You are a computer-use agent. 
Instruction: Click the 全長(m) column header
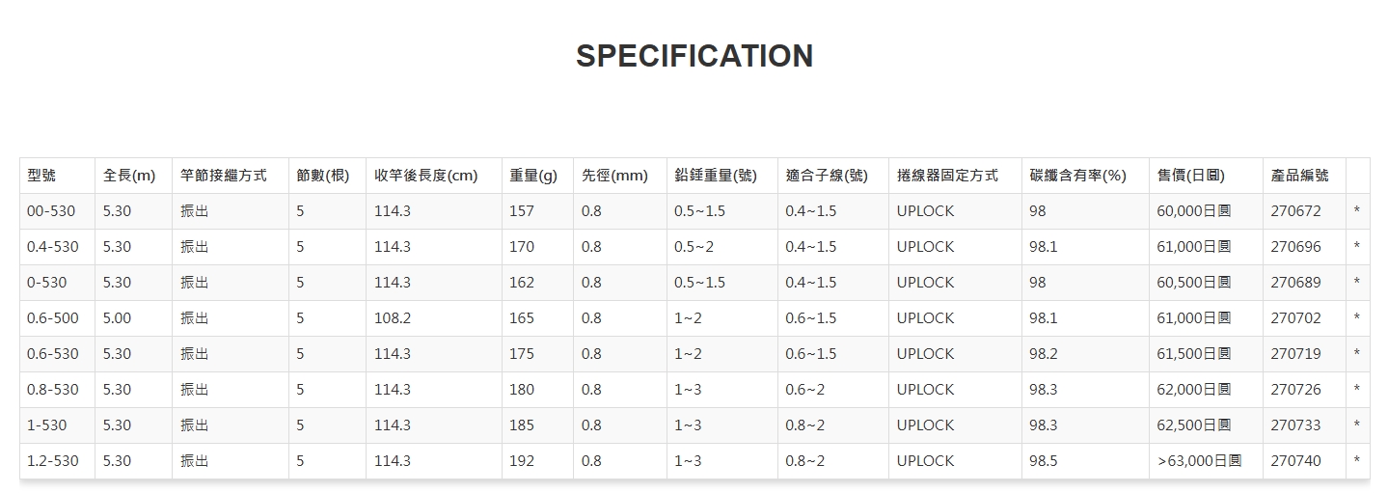[x=129, y=176]
